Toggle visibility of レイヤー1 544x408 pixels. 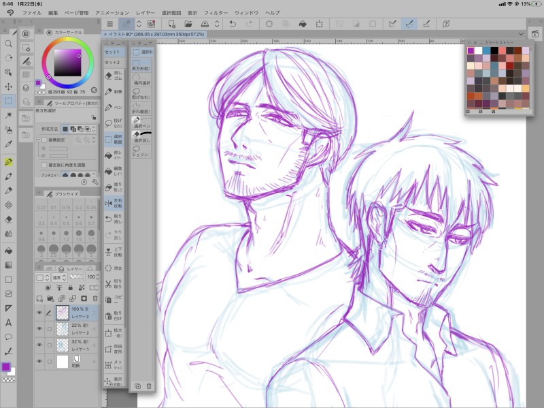coord(39,345)
